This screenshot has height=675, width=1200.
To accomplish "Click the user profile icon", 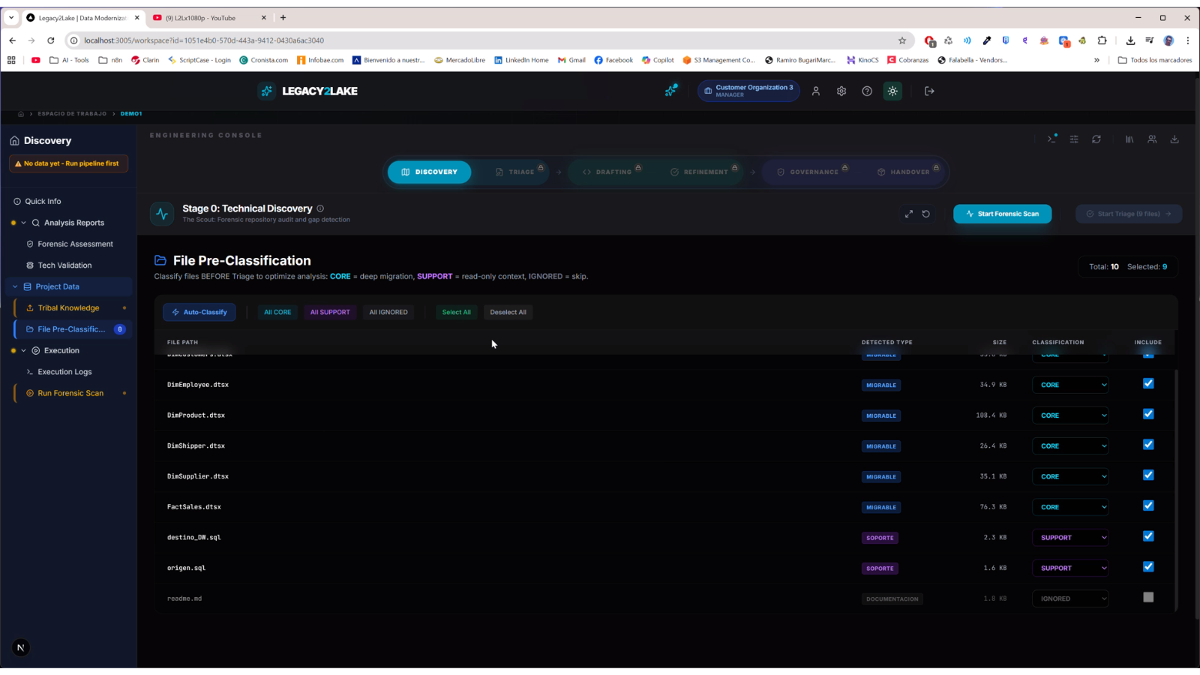I will [x=816, y=91].
